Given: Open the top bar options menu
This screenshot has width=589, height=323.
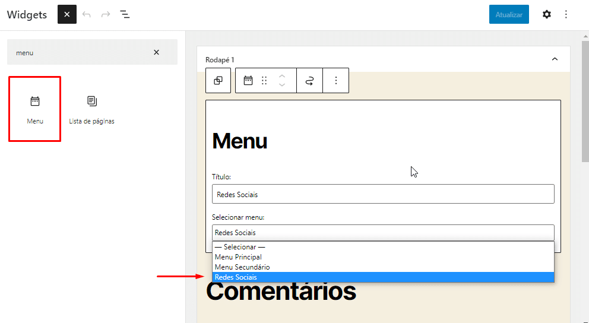Looking at the screenshot, I should [x=566, y=14].
